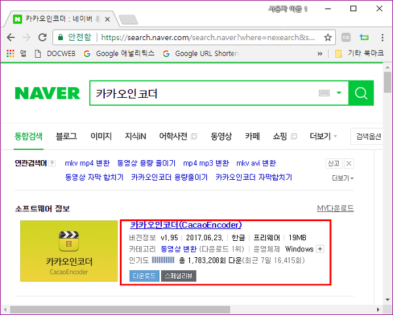Select the 통합검색 tab
The height and width of the screenshot is (315, 393).
click(28, 136)
